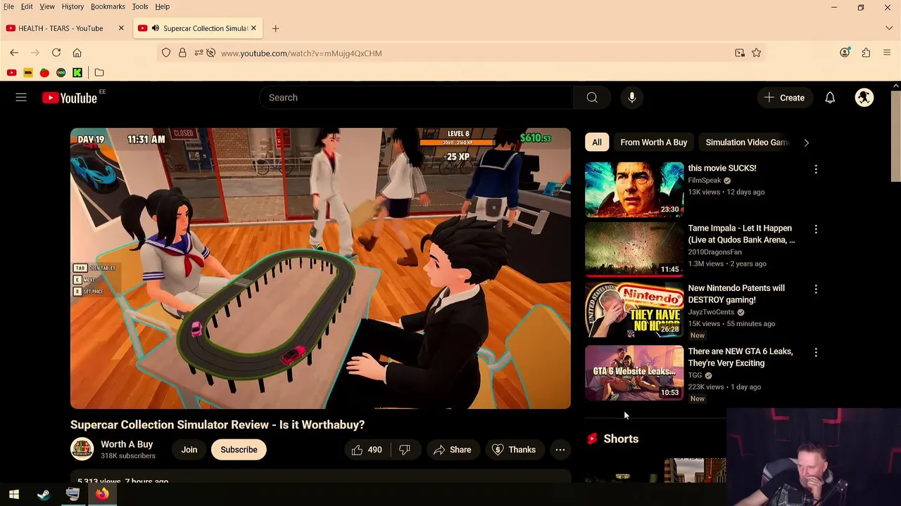Open Firefox application menu
Viewport: 901px width, 506px height.
pos(887,53)
